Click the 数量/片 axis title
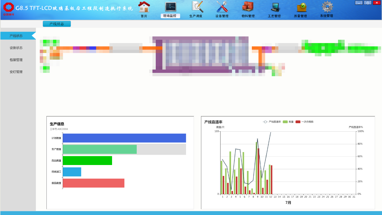 pos(220,127)
